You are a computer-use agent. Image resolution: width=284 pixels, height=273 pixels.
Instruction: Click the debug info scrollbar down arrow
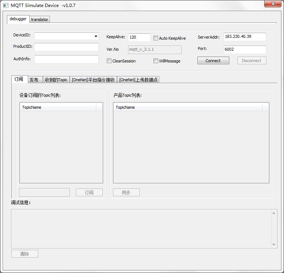(274, 244)
